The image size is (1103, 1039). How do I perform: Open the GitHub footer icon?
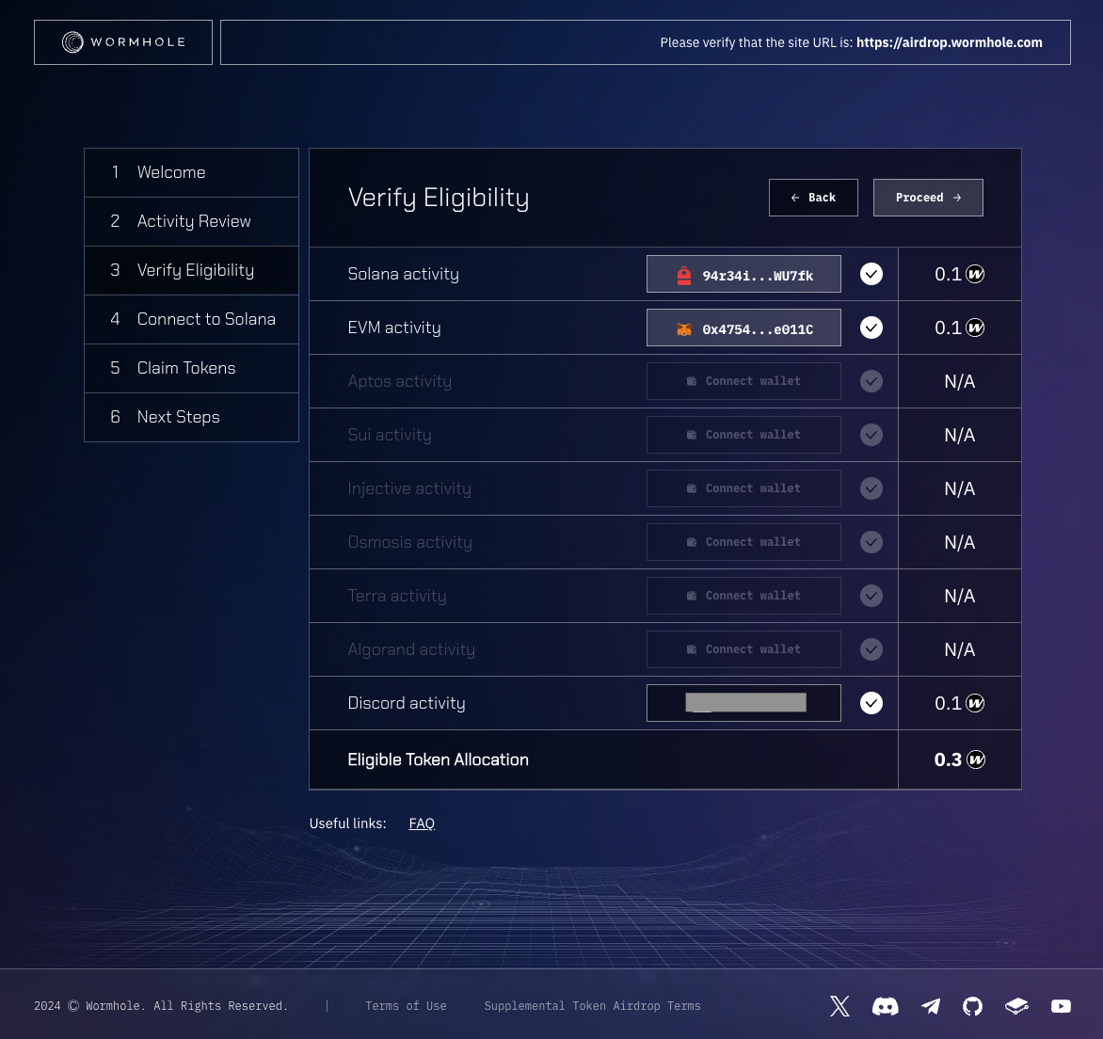click(x=972, y=1006)
